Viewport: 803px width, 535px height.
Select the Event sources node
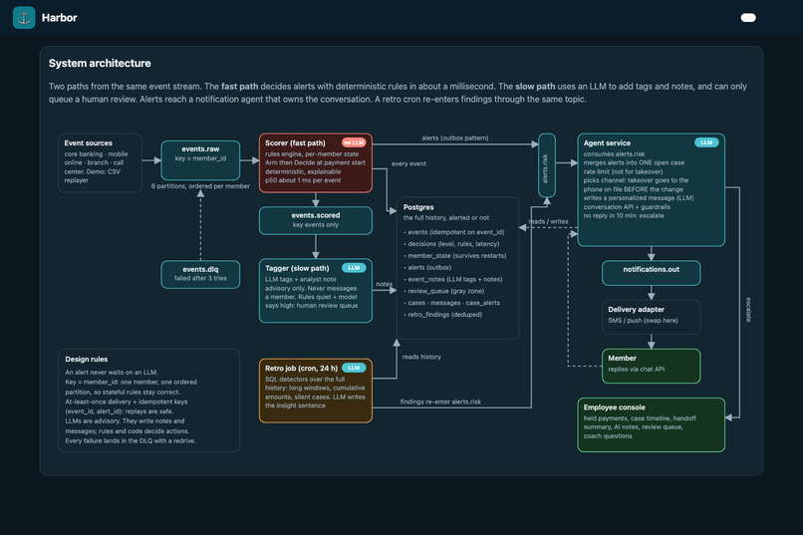[100, 162]
